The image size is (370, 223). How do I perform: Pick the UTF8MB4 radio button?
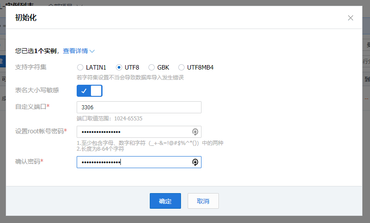click(x=181, y=68)
